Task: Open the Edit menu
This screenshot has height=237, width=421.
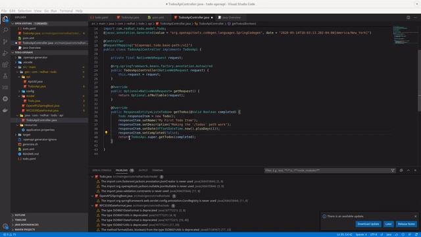Action: click(12, 11)
